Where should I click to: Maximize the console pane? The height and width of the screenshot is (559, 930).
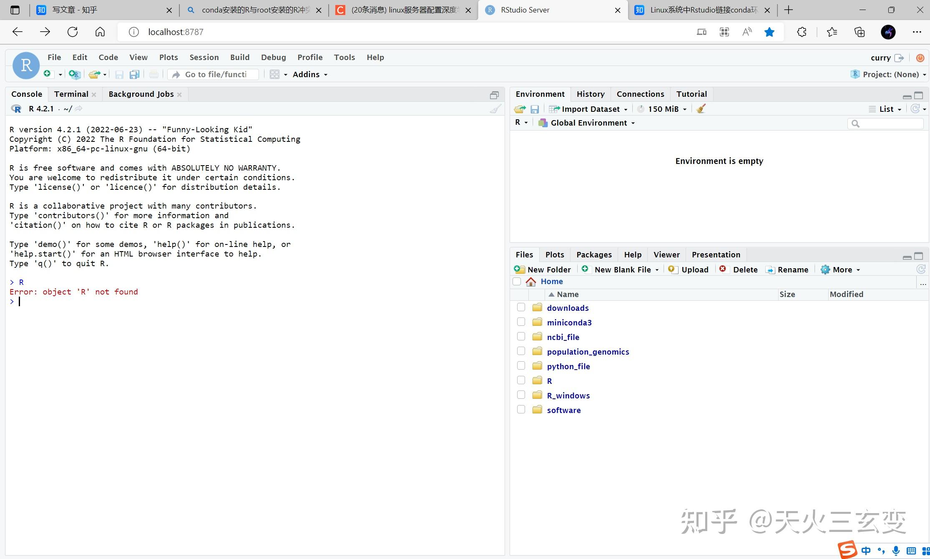click(x=494, y=95)
